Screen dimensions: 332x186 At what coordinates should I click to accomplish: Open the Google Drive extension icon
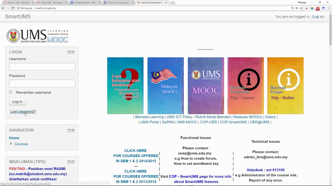click(312, 8)
